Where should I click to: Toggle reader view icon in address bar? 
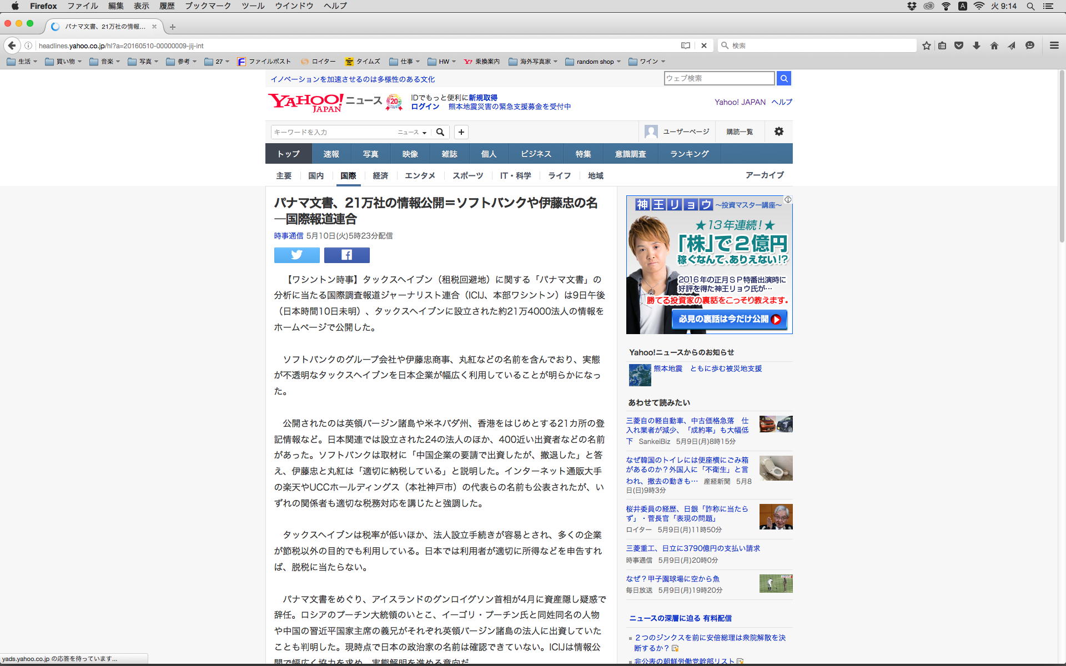pyautogui.click(x=686, y=46)
